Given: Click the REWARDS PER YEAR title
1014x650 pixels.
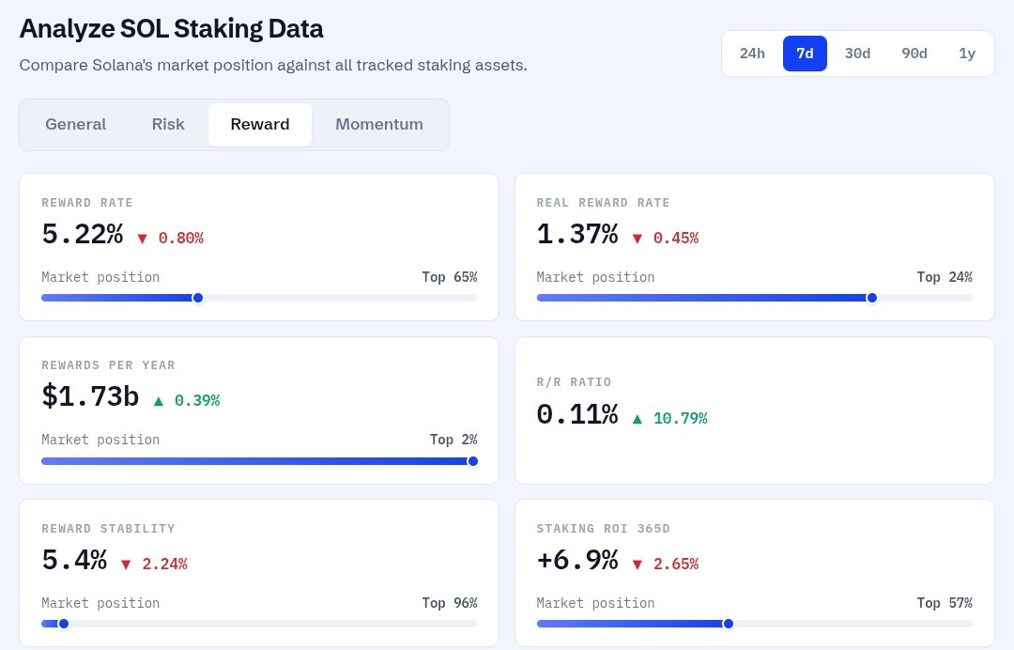Looking at the screenshot, I should coord(108,364).
